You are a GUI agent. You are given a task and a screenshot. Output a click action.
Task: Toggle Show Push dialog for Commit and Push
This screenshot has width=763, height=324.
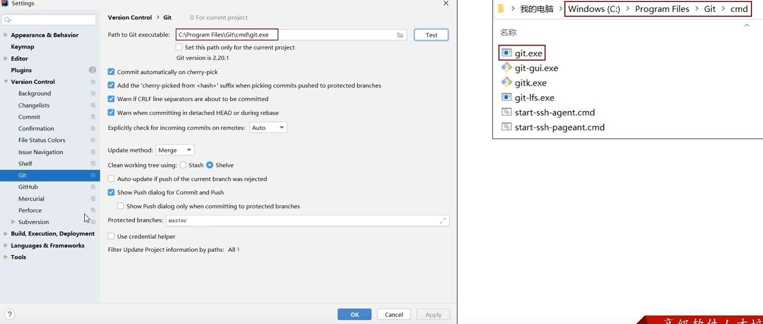tap(111, 192)
